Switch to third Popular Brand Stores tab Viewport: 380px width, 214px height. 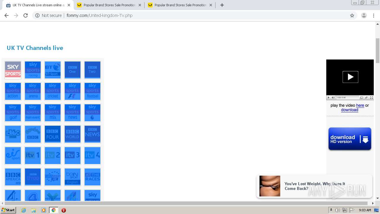(x=180, y=5)
